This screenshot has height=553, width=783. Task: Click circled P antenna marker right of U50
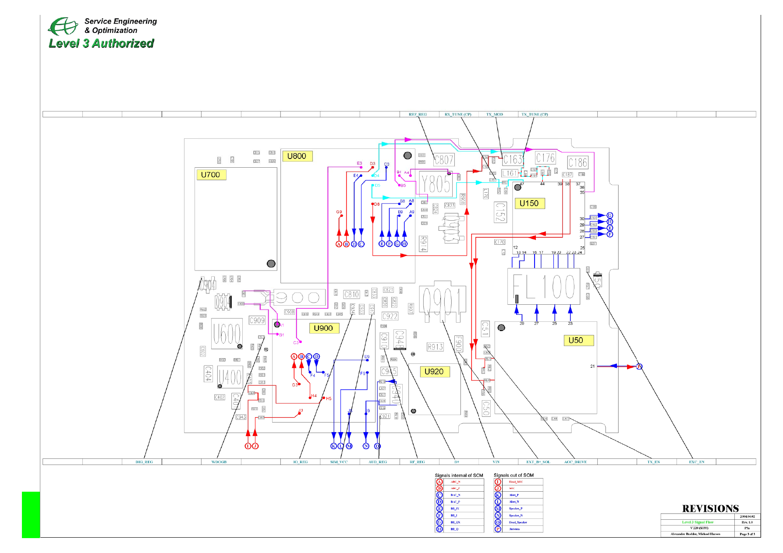[639, 366]
